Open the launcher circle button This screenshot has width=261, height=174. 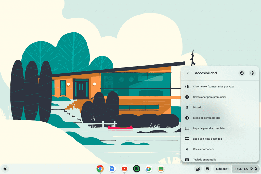pyautogui.click(x=5, y=169)
